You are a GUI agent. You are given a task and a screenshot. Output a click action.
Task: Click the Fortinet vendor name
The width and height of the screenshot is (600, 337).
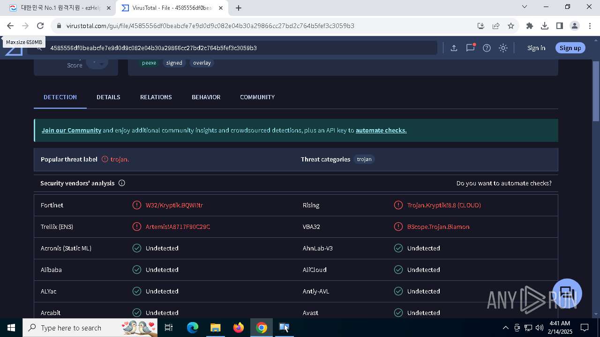tap(52, 205)
